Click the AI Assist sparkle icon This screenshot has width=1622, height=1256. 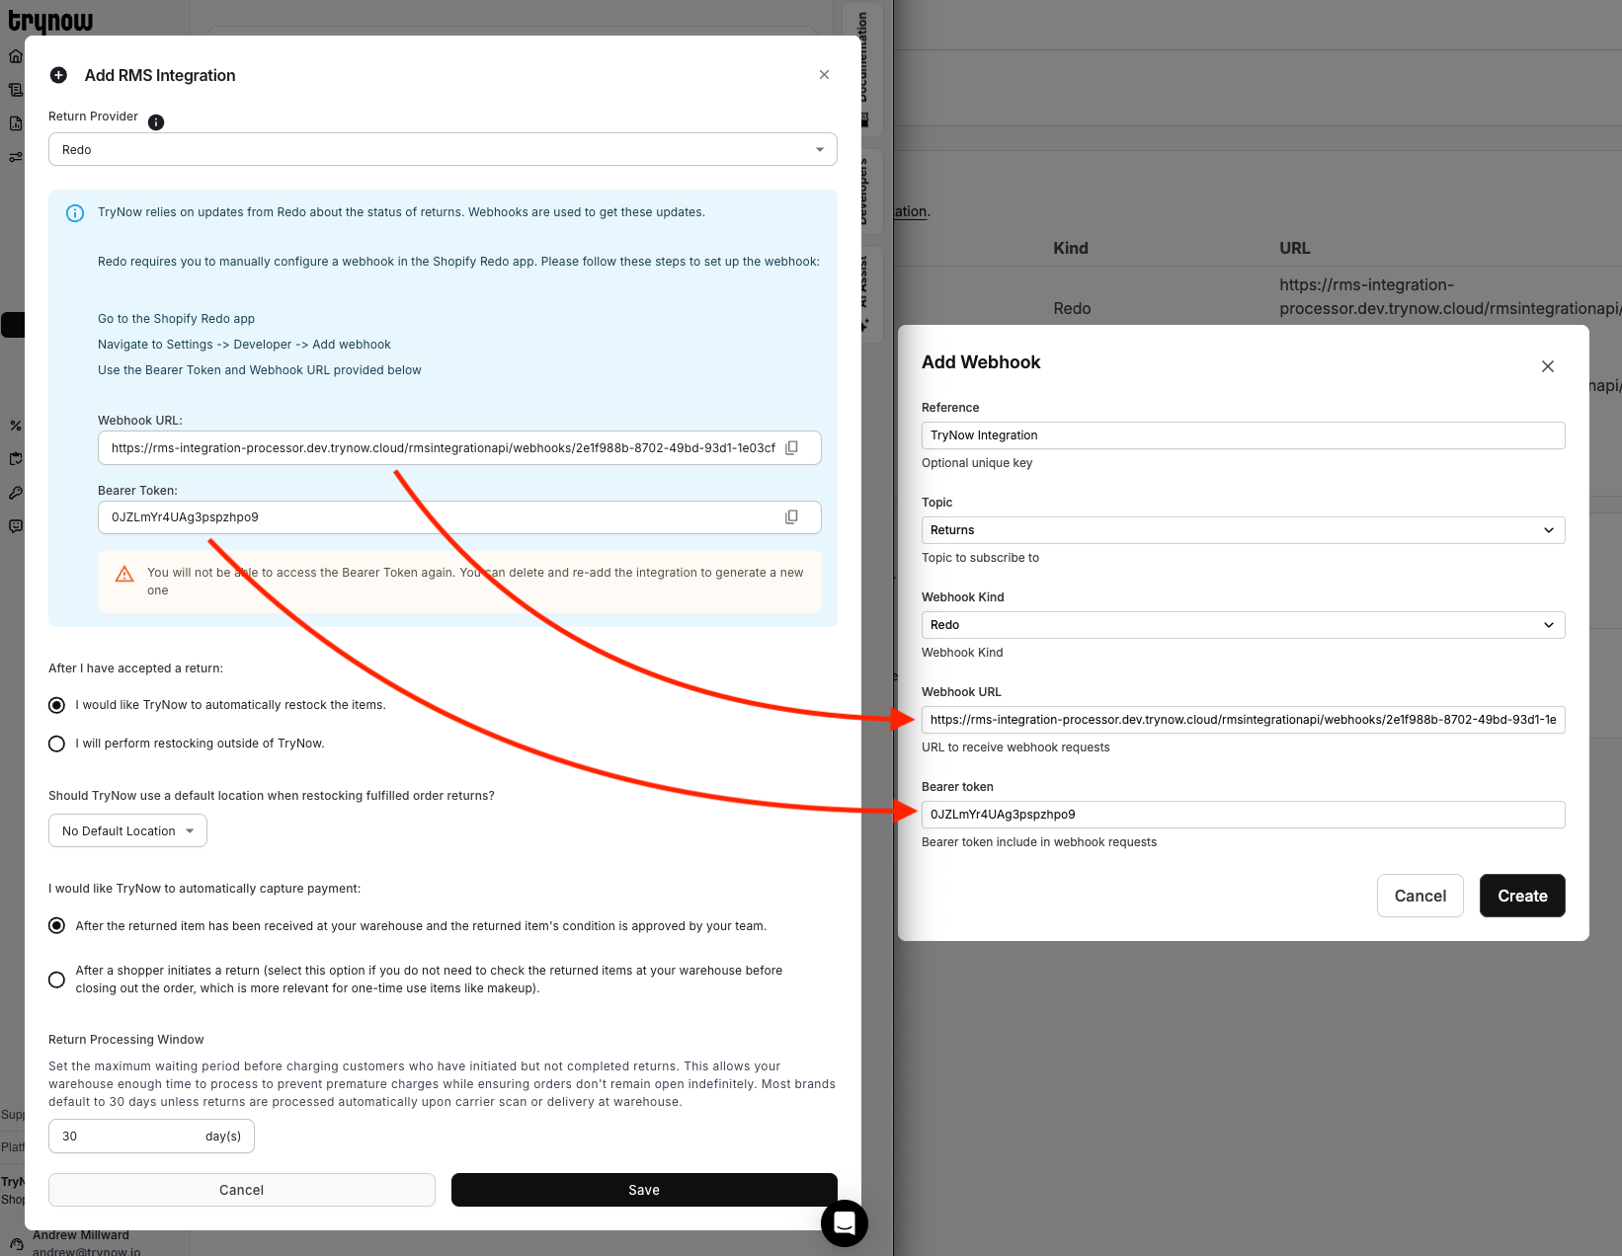pos(864,324)
